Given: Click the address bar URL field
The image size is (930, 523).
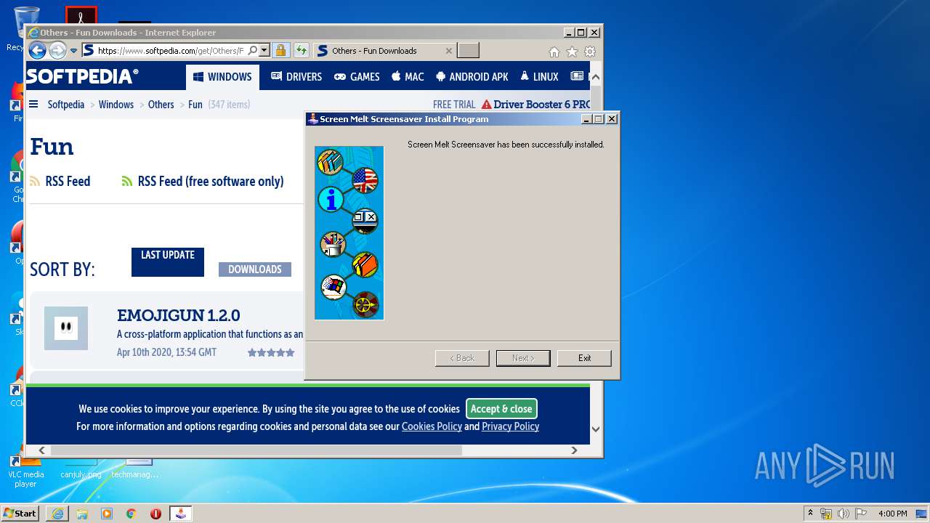Looking at the screenshot, I should click(171, 51).
